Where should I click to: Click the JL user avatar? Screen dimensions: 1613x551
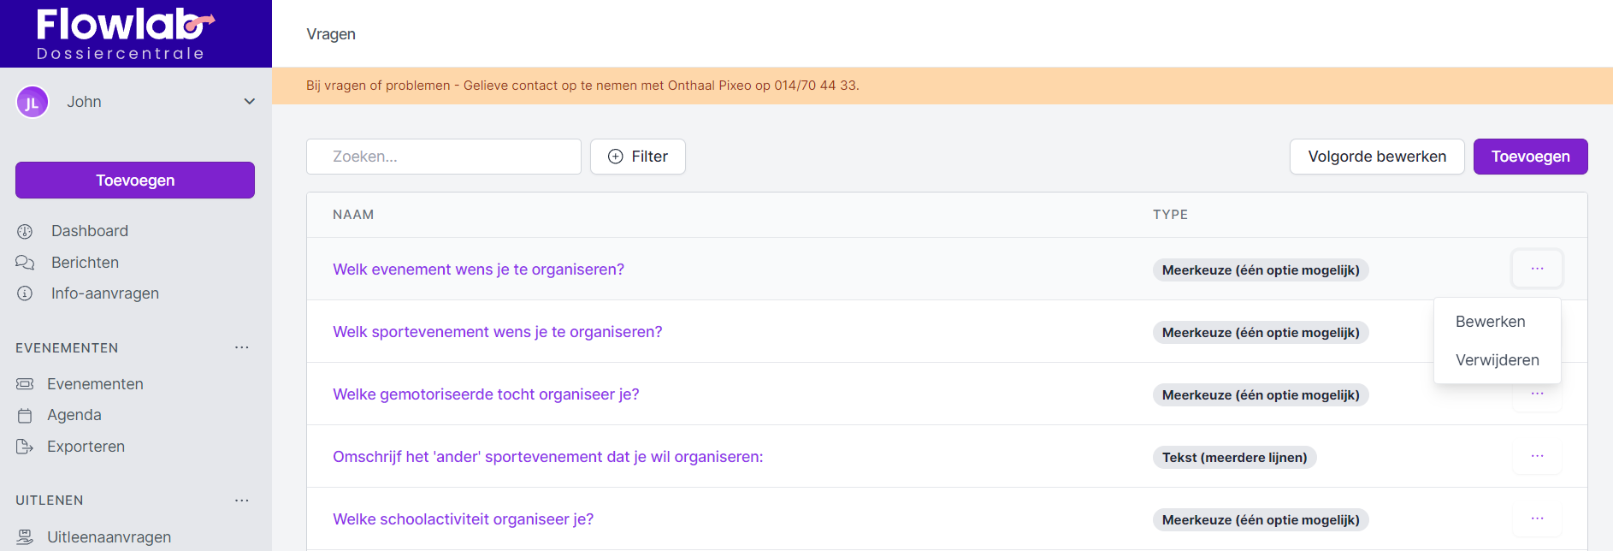(32, 103)
